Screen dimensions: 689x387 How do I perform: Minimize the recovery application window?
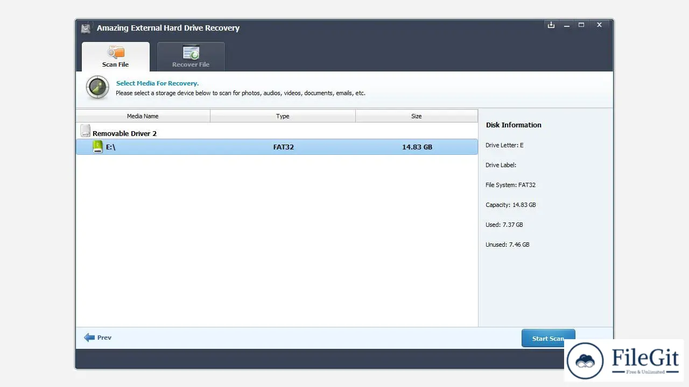(x=566, y=25)
